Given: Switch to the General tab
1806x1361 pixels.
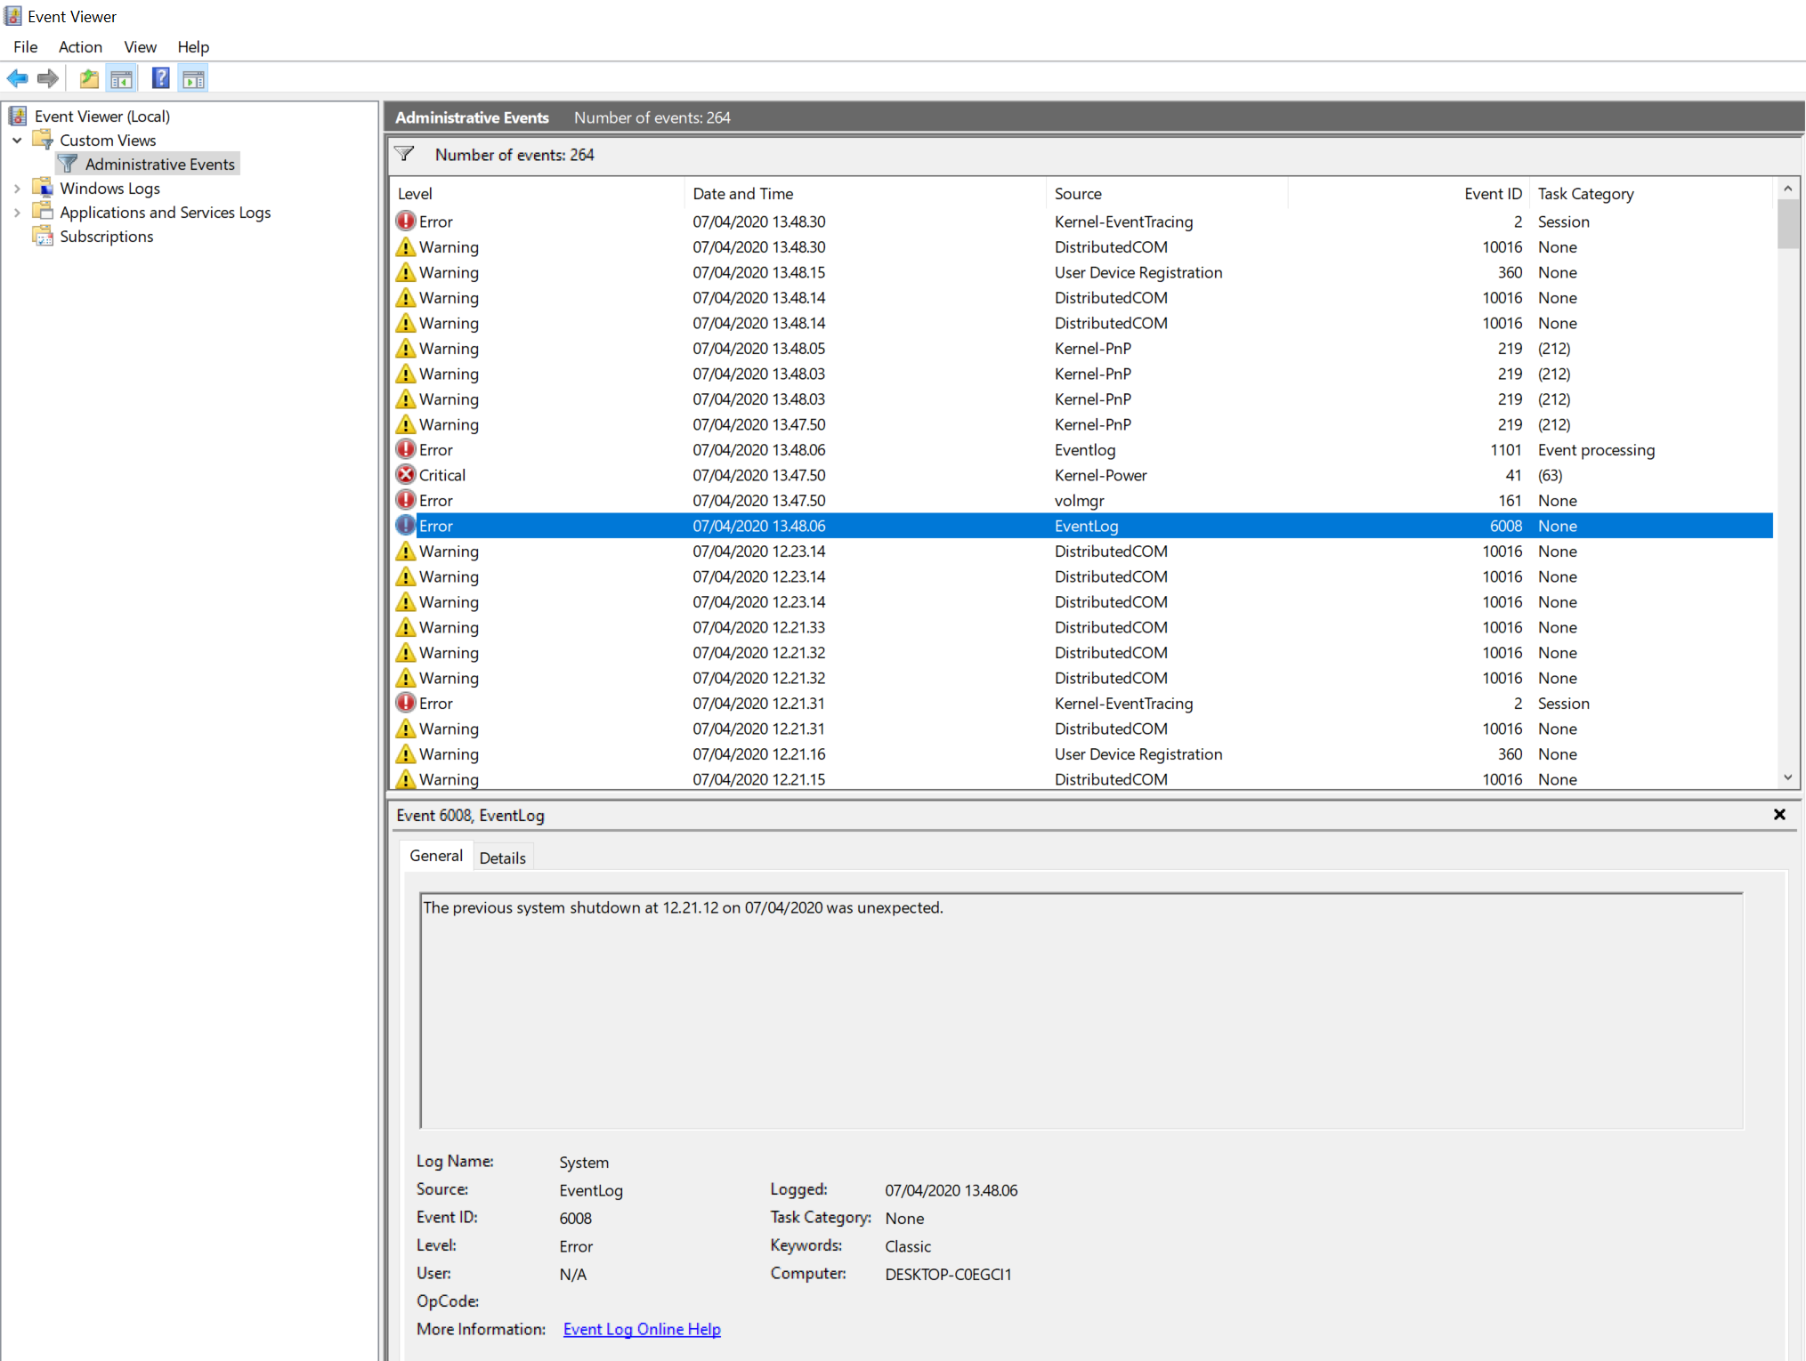Looking at the screenshot, I should click(436, 856).
